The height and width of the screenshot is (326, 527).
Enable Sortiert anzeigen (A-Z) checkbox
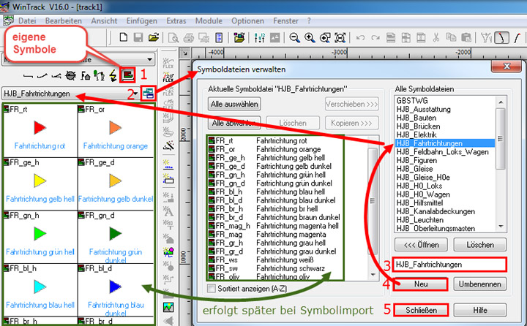coord(212,288)
